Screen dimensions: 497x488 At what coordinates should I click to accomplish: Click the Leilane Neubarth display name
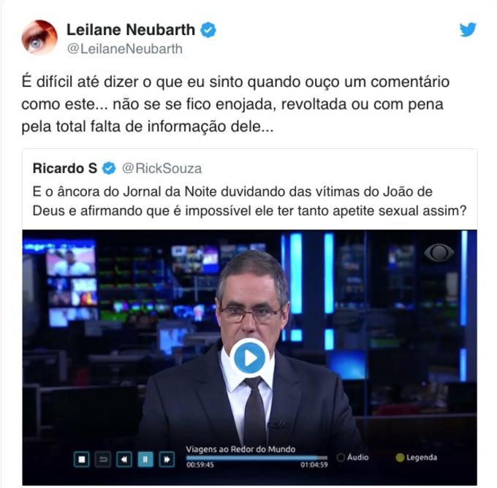point(131,30)
